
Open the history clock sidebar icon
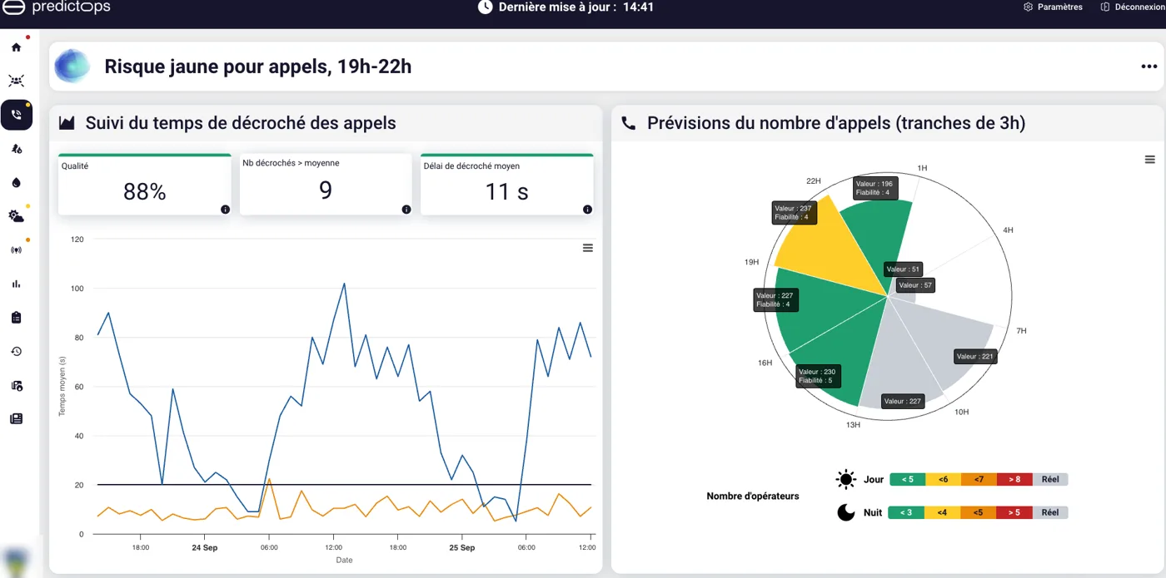(16, 352)
